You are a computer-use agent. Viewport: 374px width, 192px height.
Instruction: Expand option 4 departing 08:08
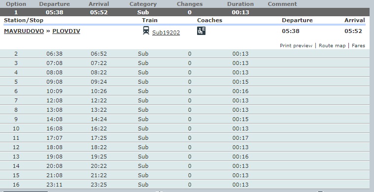coord(185,72)
